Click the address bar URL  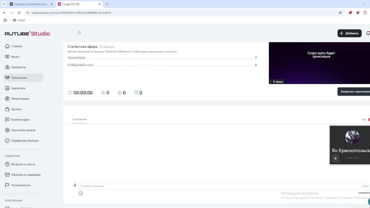[x=71, y=13]
